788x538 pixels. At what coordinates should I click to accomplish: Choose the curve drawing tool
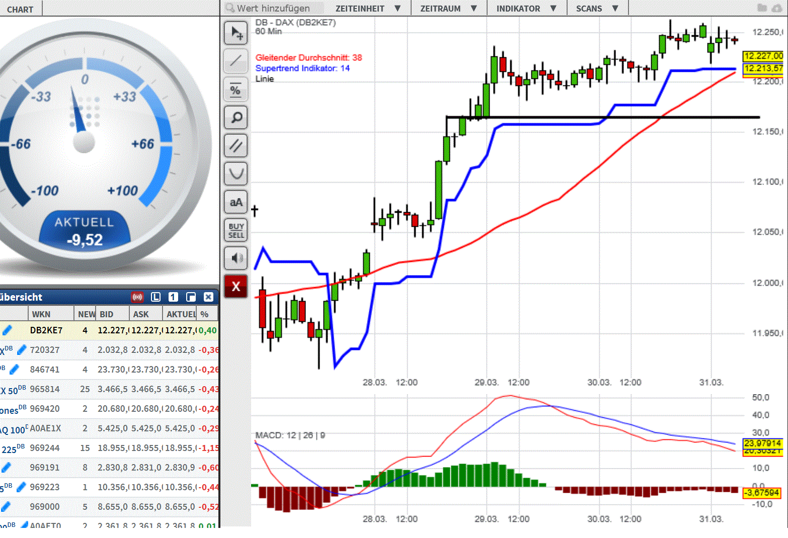coord(235,173)
